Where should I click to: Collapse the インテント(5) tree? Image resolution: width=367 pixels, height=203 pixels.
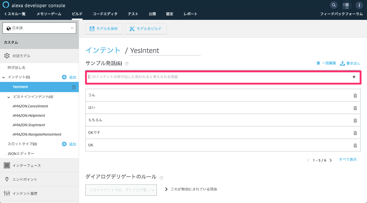click(4, 77)
